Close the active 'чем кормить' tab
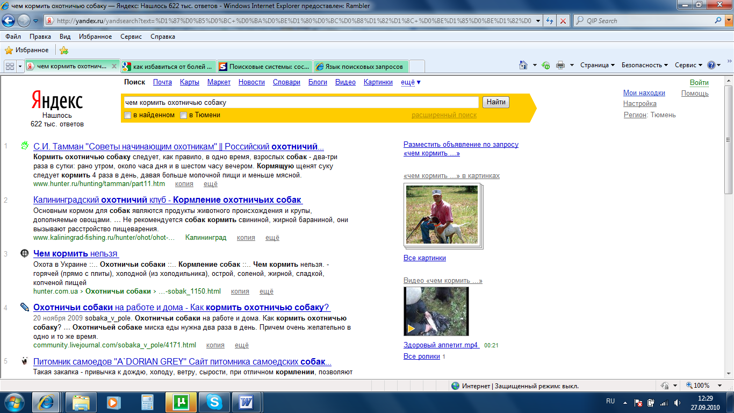The height and width of the screenshot is (413, 734). [x=114, y=67]
